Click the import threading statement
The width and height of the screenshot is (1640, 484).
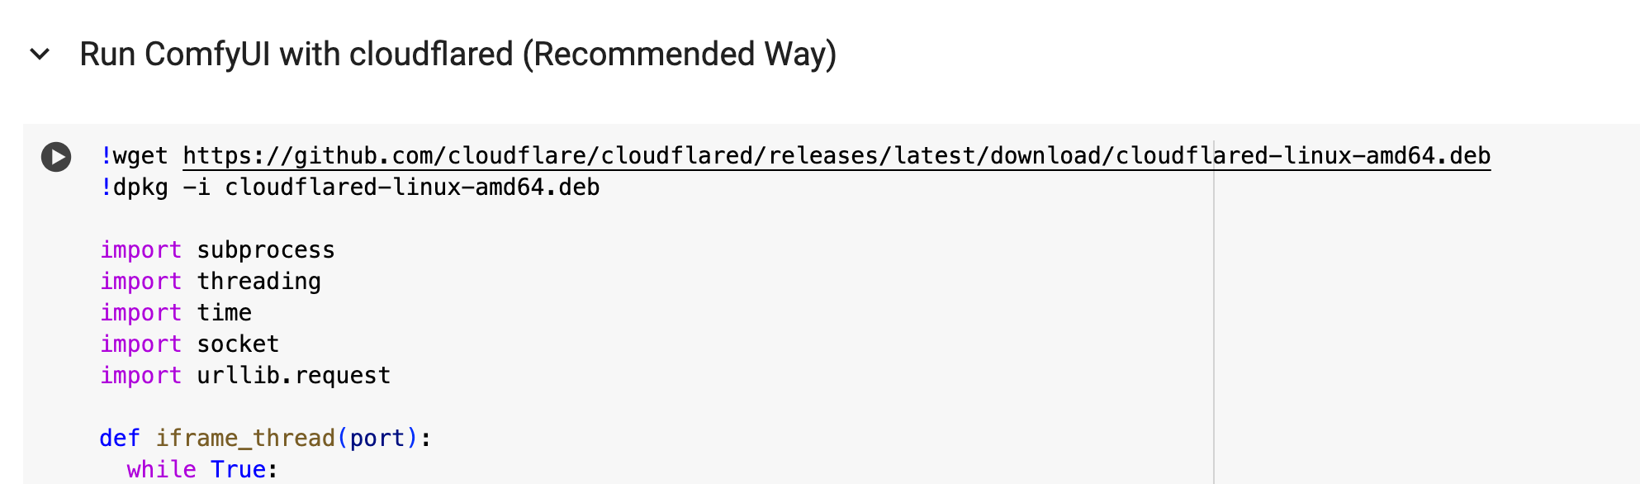[x=211, y=281]
